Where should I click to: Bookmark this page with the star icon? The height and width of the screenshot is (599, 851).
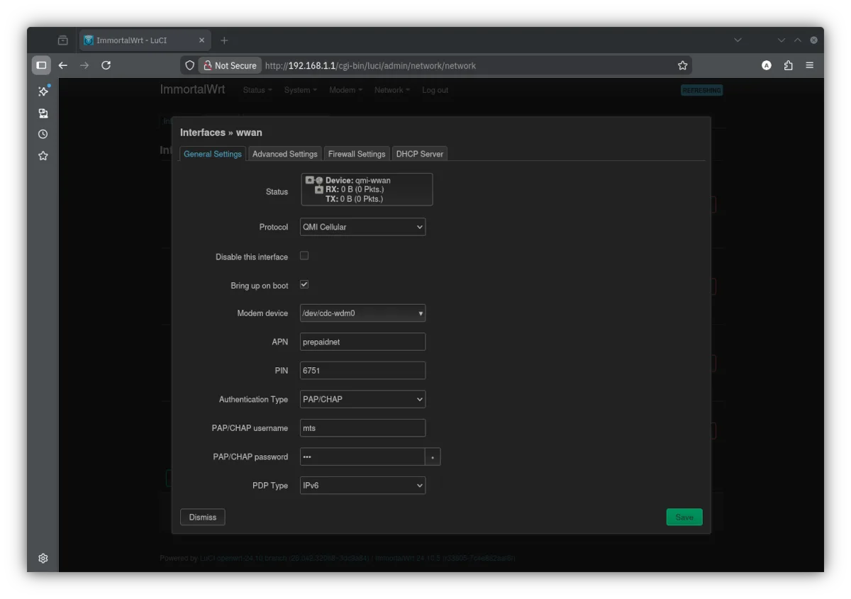682,65
